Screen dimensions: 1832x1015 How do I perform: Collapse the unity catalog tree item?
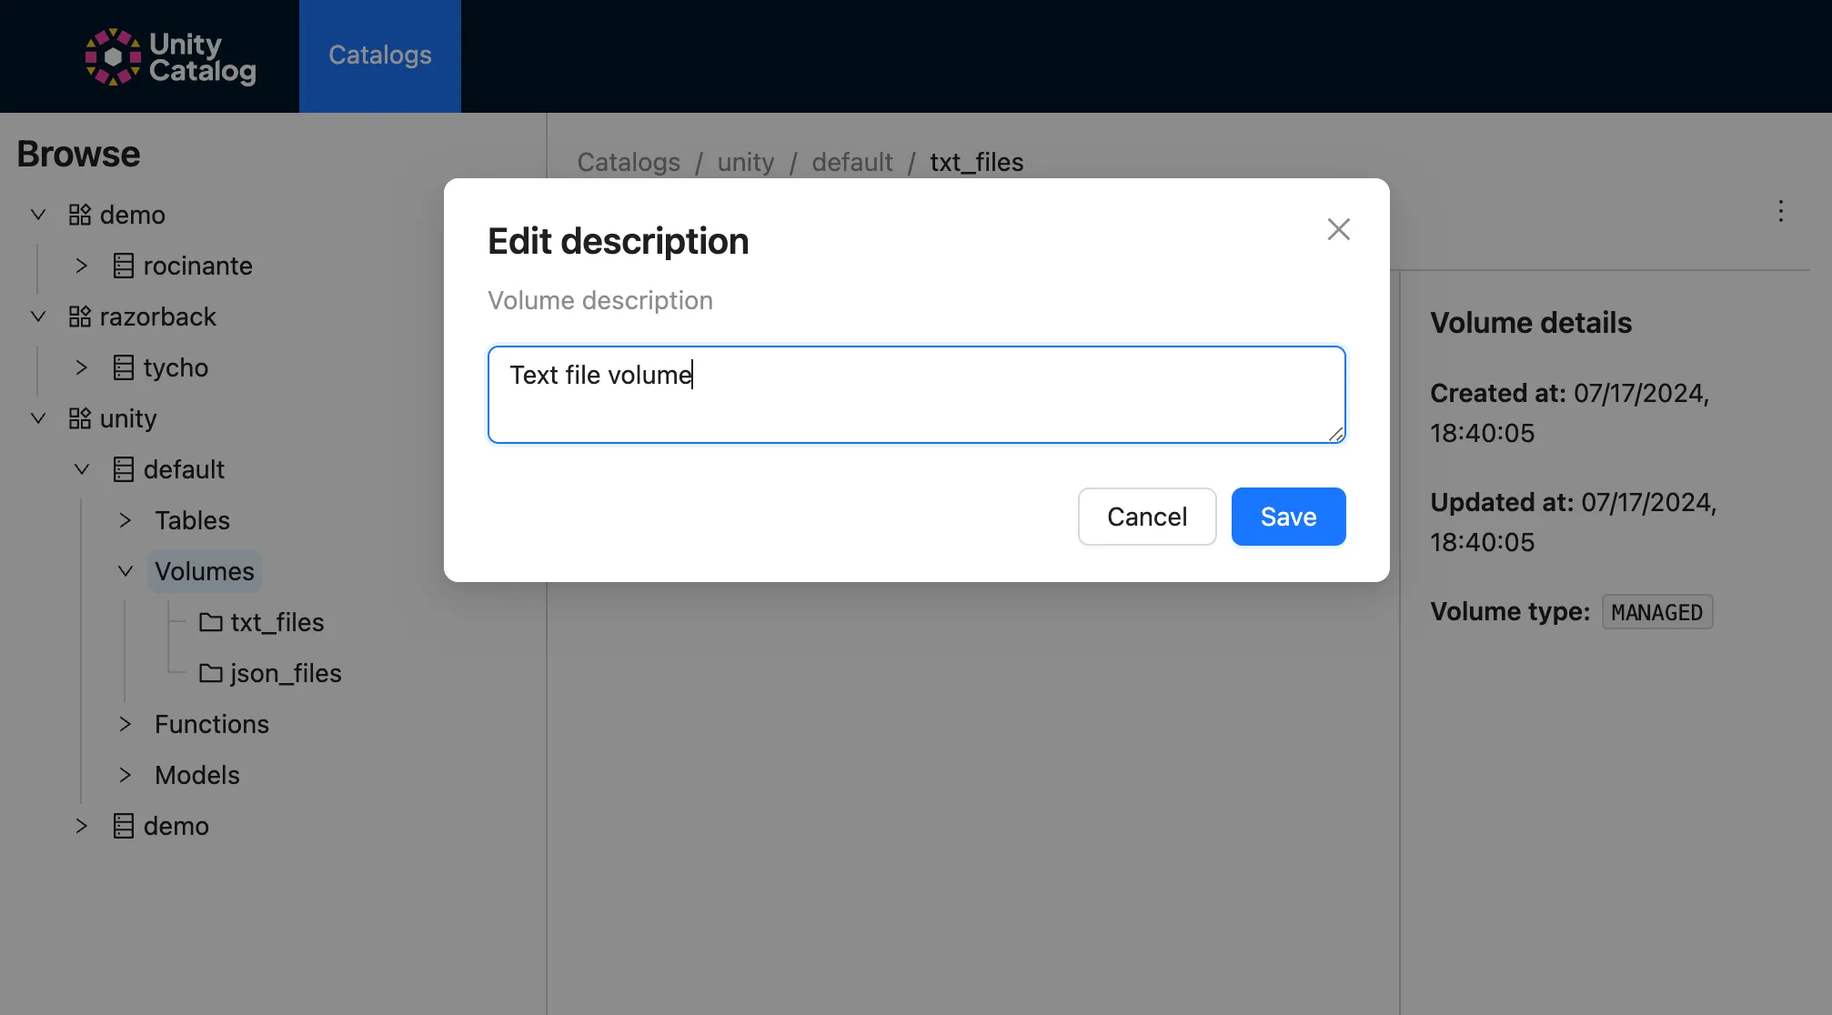click(37, 418)
